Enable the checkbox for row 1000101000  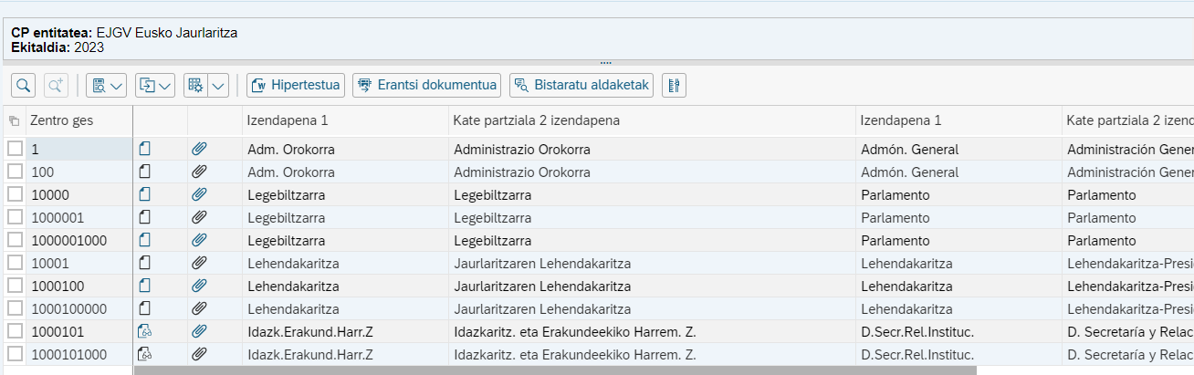tap(15, 354)
